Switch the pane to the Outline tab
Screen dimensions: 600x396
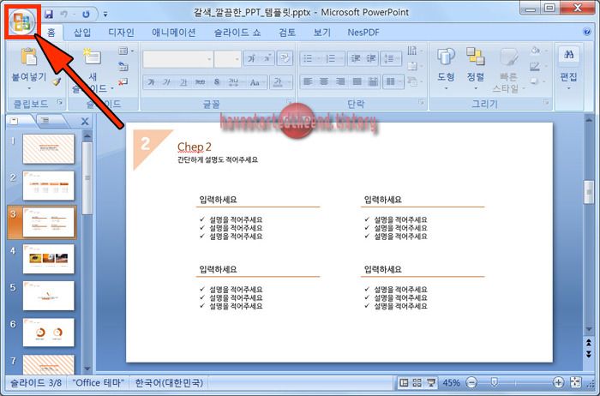pos(45,122)
